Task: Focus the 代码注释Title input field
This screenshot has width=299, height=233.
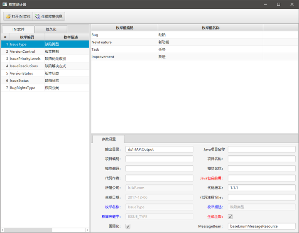Action: coord(262,197)
